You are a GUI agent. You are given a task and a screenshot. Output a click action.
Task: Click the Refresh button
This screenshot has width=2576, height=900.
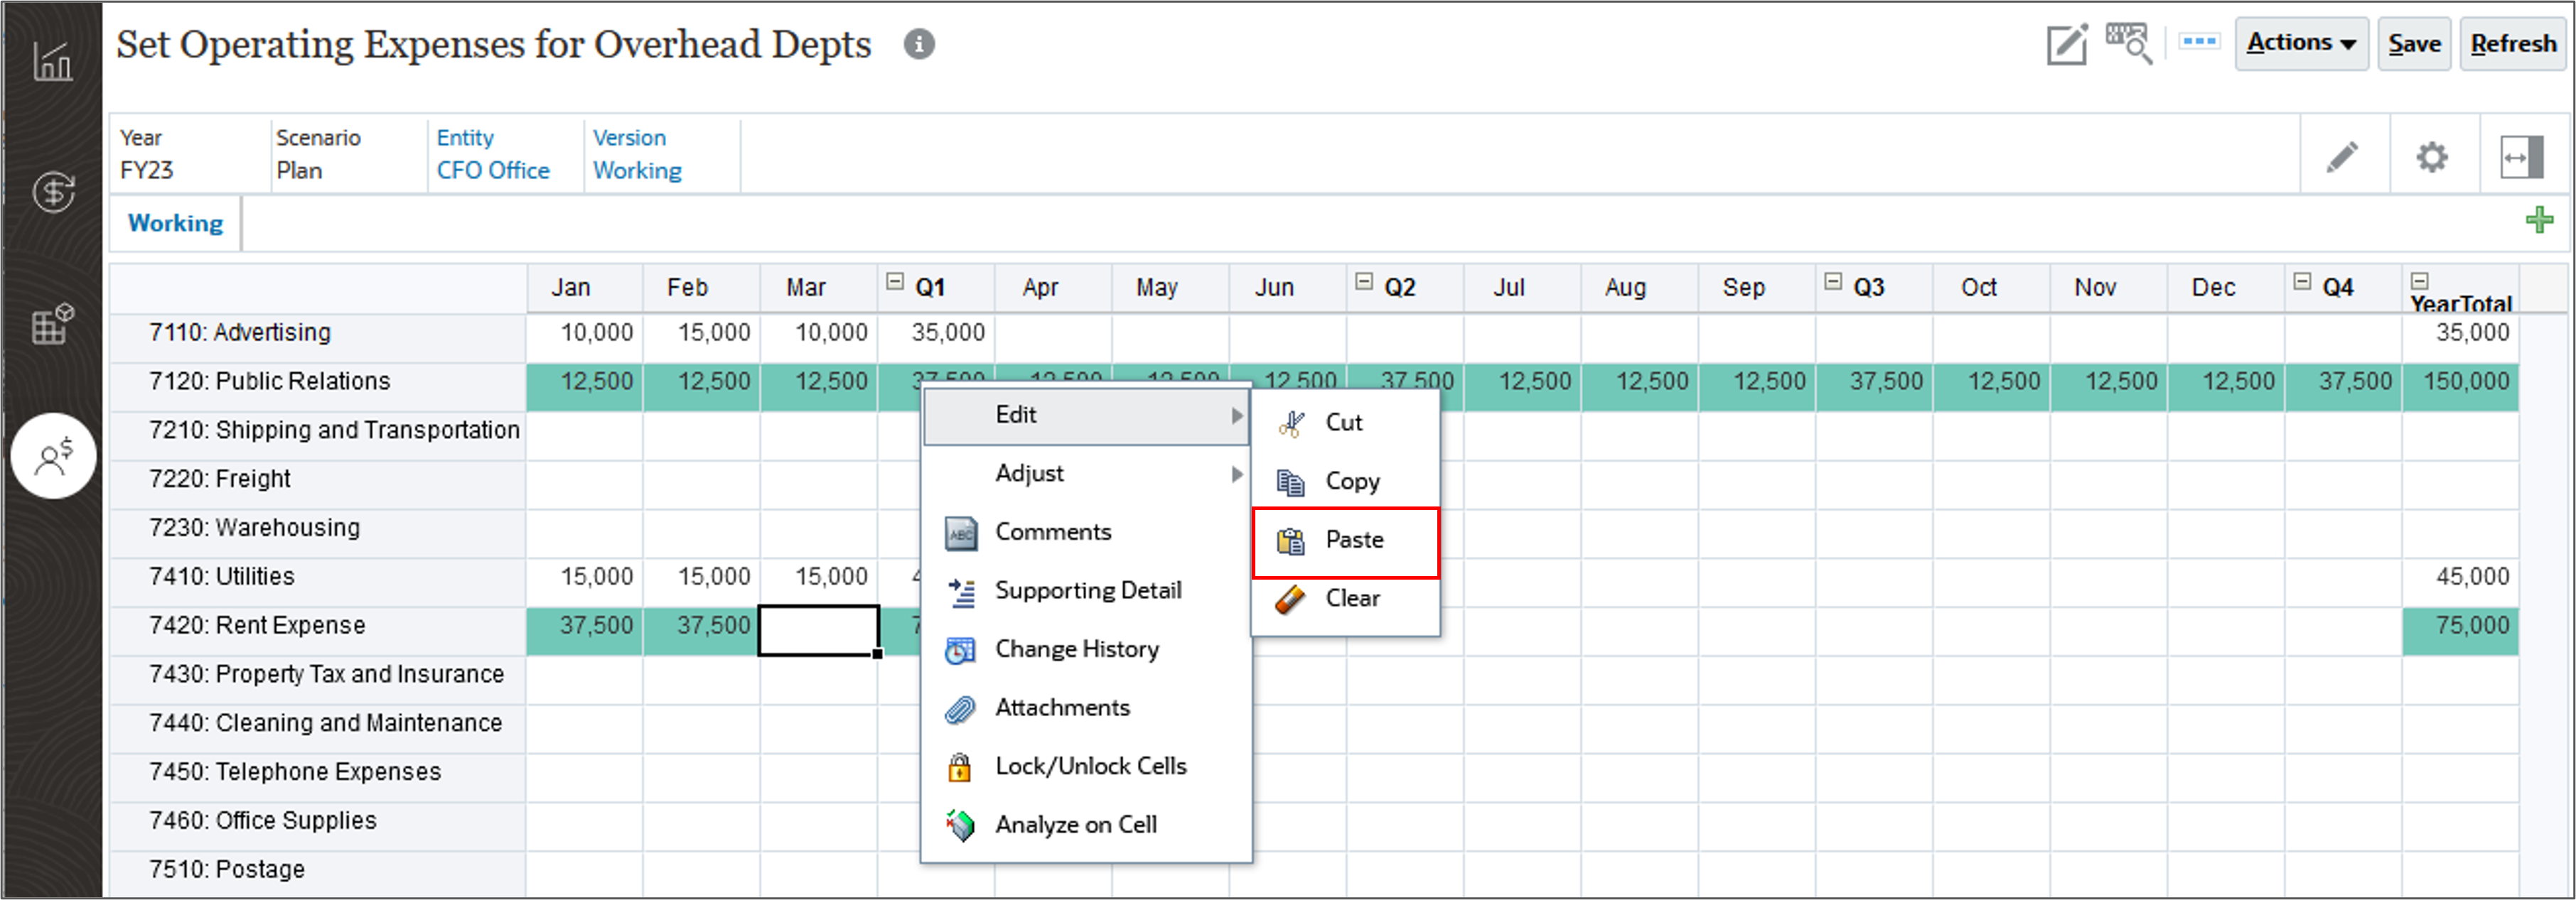pyautogui.click(x=2512, y=43)
